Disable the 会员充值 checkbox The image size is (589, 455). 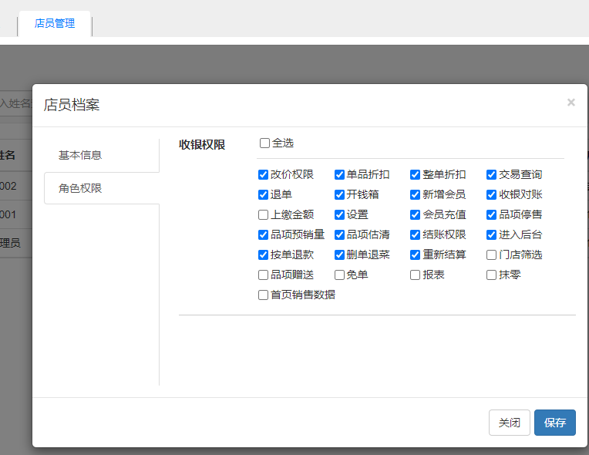[416, 214]
